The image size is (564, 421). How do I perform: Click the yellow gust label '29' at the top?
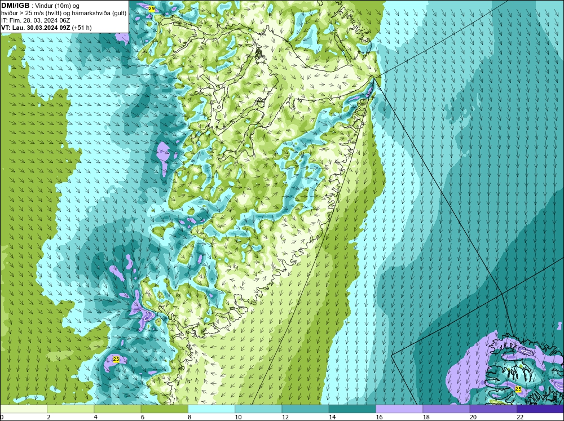(x=151, y=8)
